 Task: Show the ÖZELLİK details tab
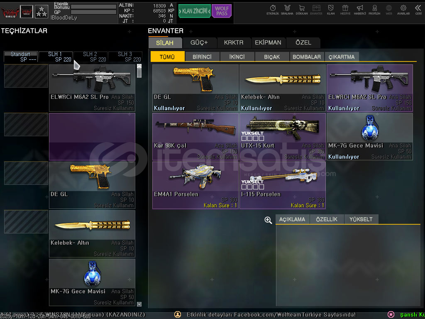tap(327, 219)
